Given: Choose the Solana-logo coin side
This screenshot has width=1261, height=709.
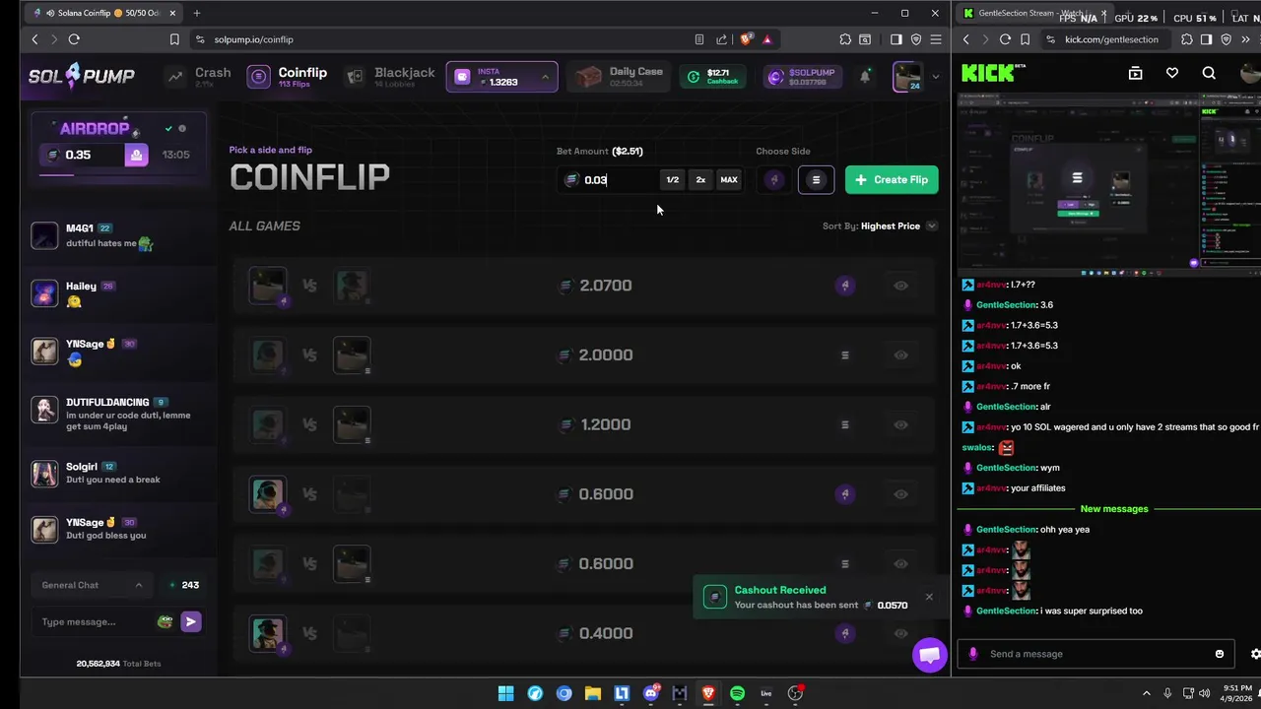Looking at the screenshot, I should pyautogui.click(x=816, y=179).
